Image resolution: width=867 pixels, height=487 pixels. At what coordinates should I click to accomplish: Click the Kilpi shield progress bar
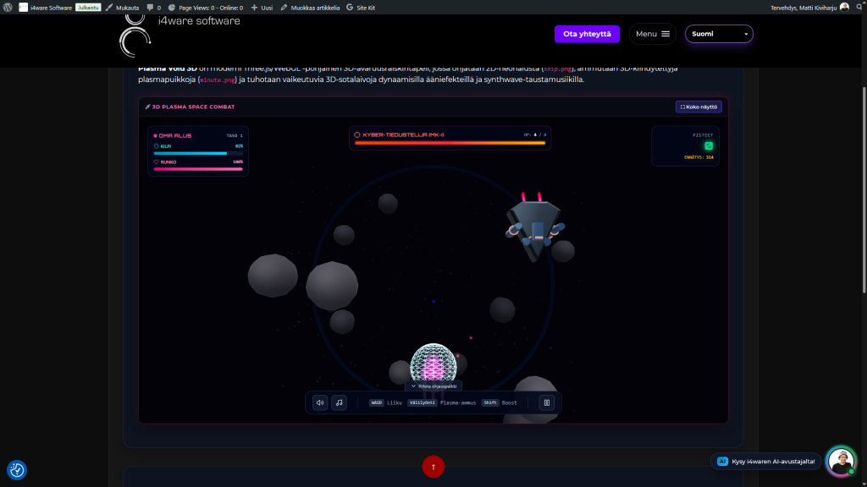click(x=198, y=153)
